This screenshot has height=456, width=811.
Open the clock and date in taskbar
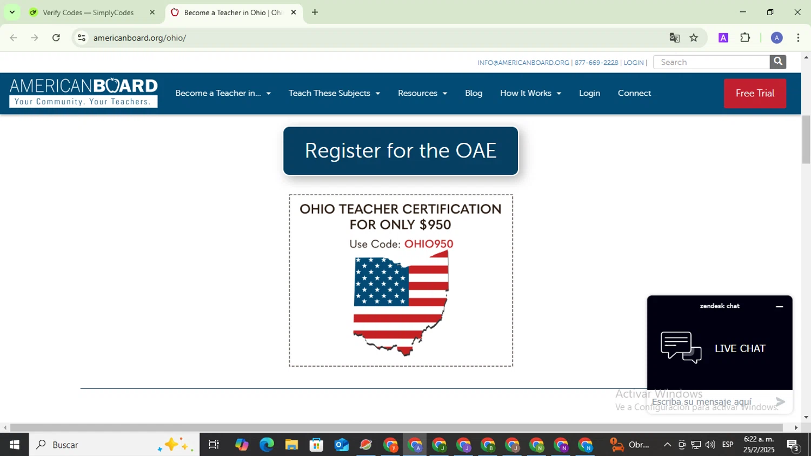[x=759, y=445]
